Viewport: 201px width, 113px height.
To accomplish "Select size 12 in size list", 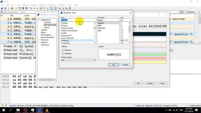I will coord(122,35).
